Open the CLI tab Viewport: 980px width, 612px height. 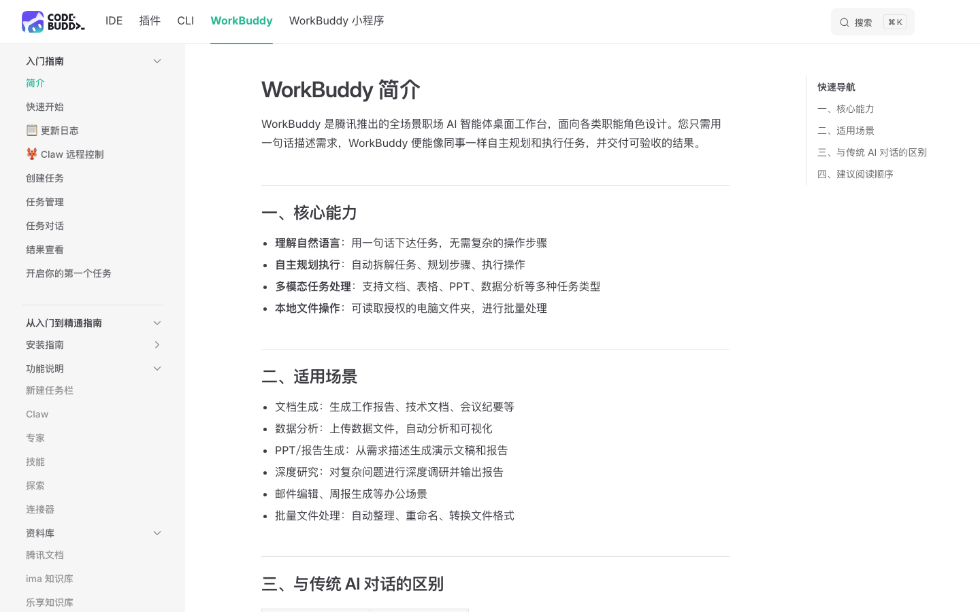186,21
